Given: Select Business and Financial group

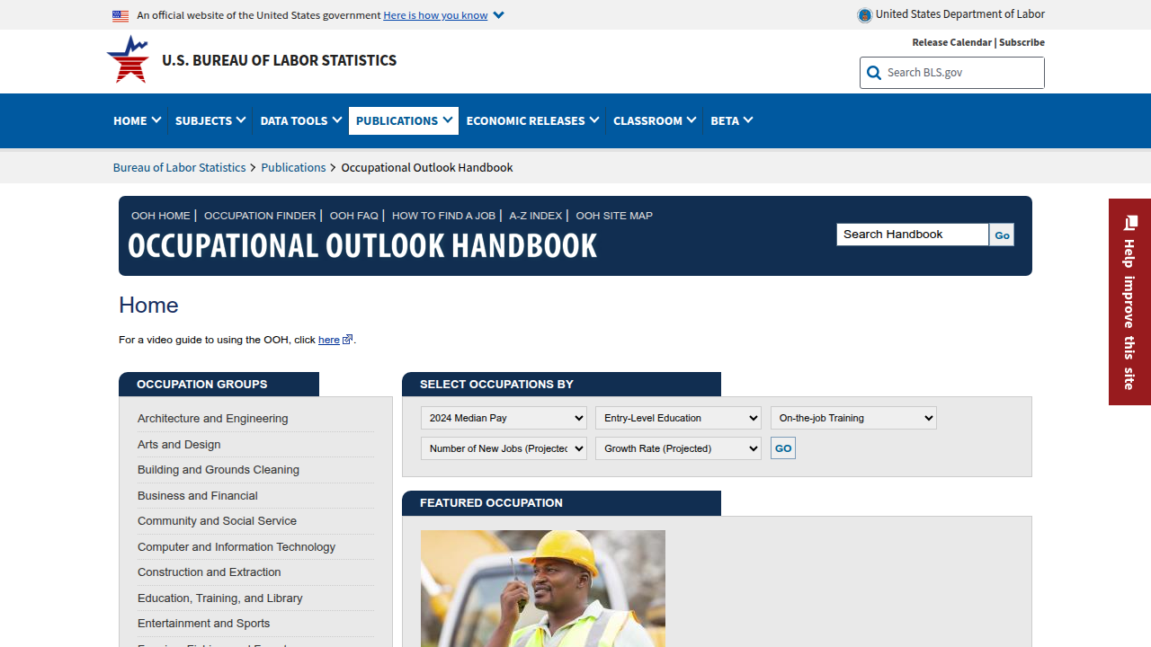Looking at the screenshot, I should 198,496.
